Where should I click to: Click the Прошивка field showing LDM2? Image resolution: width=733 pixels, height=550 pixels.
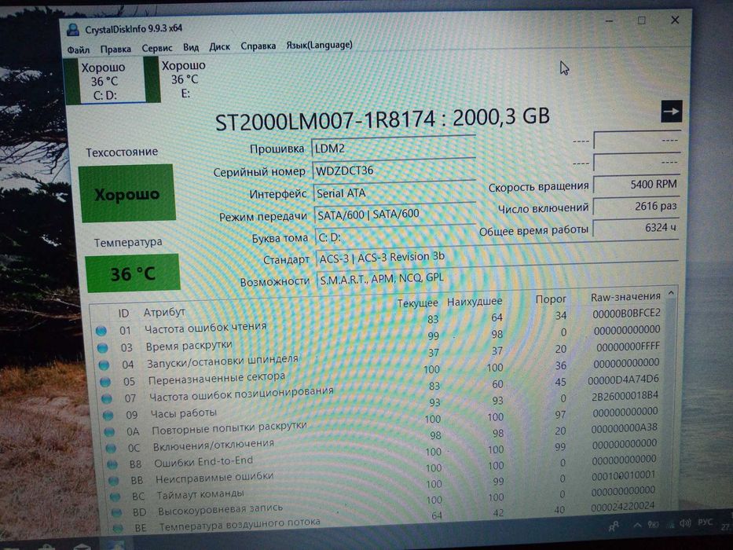[394, 148]
